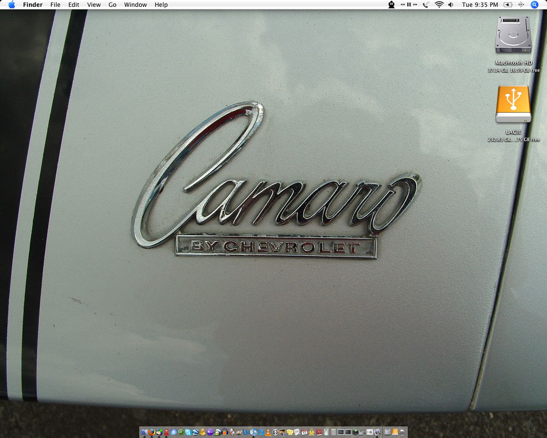547x438 pixels.
Task: Select the Macintosh HD drive icon
Action: (513, 35)
